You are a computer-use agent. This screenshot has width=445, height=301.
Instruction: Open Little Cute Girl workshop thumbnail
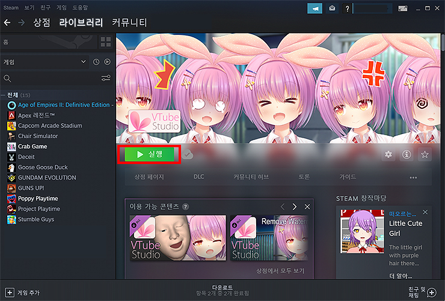[362, 231]
